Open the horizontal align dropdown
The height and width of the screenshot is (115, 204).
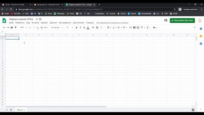click(109, 27)
